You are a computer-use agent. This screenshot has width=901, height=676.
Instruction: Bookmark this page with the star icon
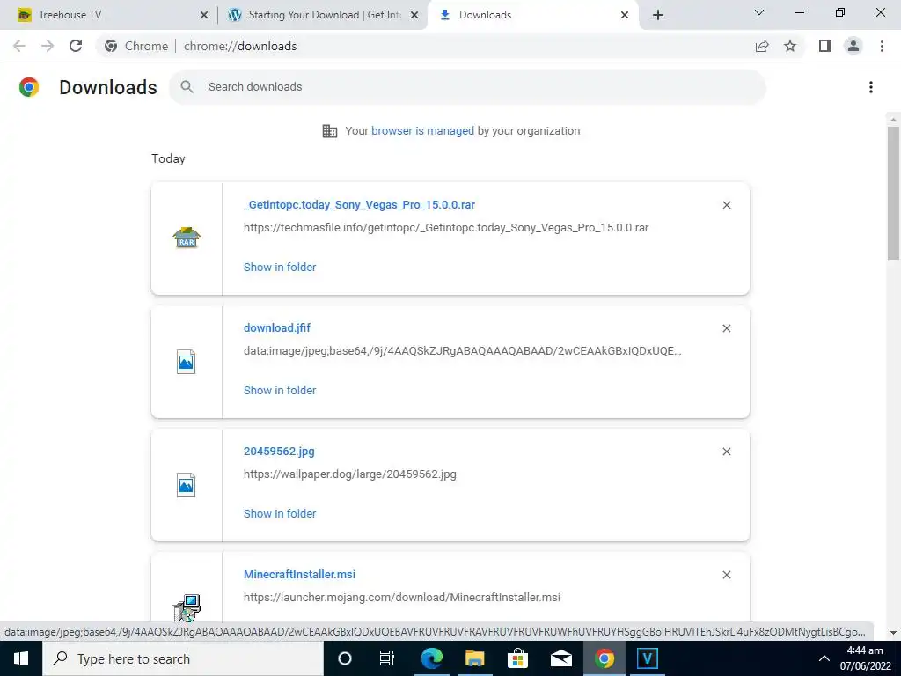point(790,46)
